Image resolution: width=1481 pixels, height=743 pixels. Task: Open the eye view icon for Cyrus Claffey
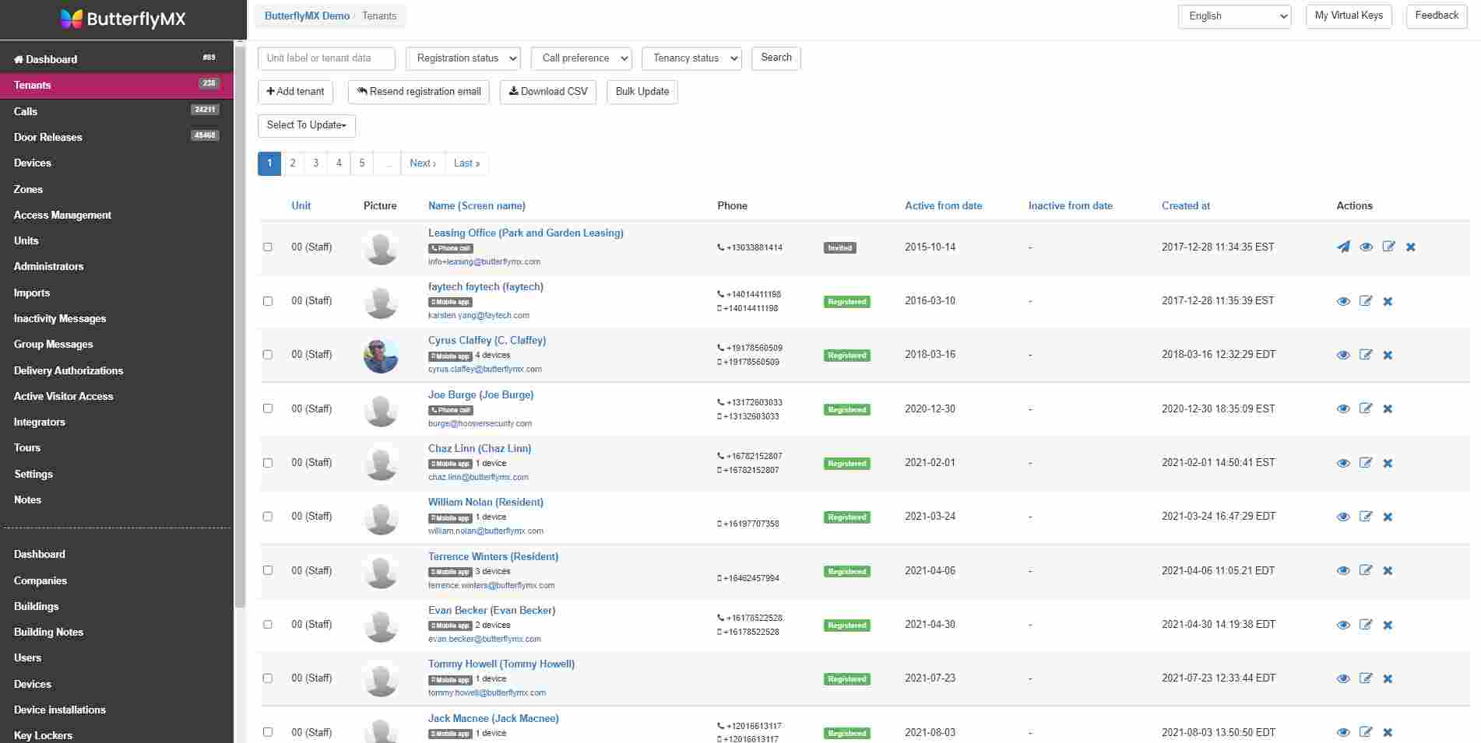point(1343,355)
